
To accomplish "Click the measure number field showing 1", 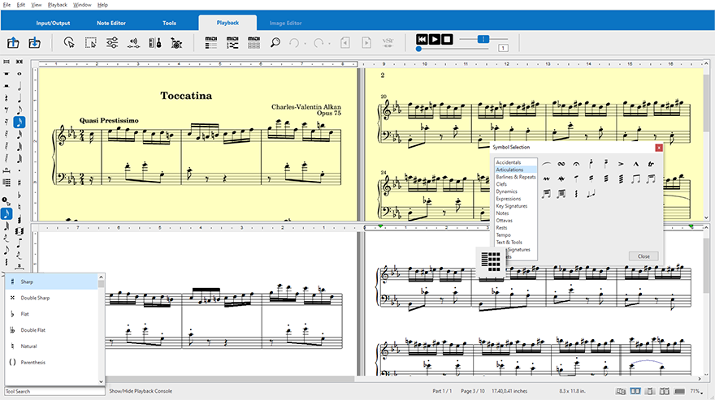I will coord(503,49).
